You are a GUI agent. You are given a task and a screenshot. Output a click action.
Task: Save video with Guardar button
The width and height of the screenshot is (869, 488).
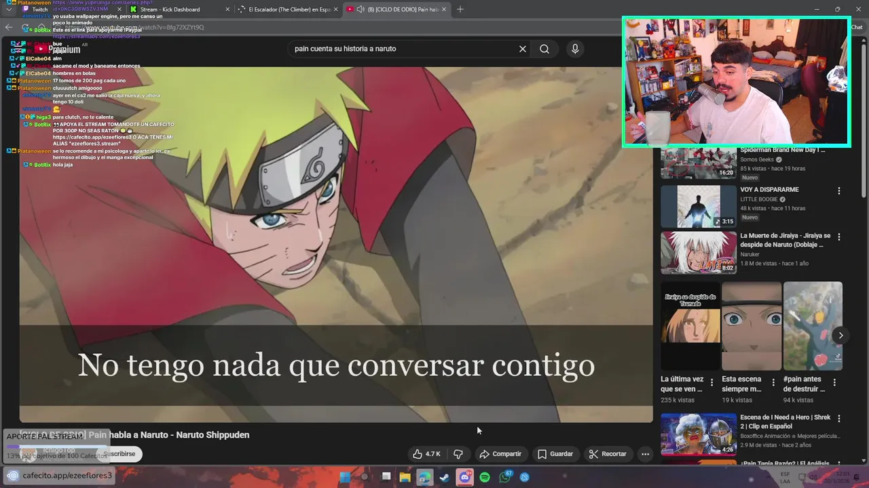(x=555, y=454)
